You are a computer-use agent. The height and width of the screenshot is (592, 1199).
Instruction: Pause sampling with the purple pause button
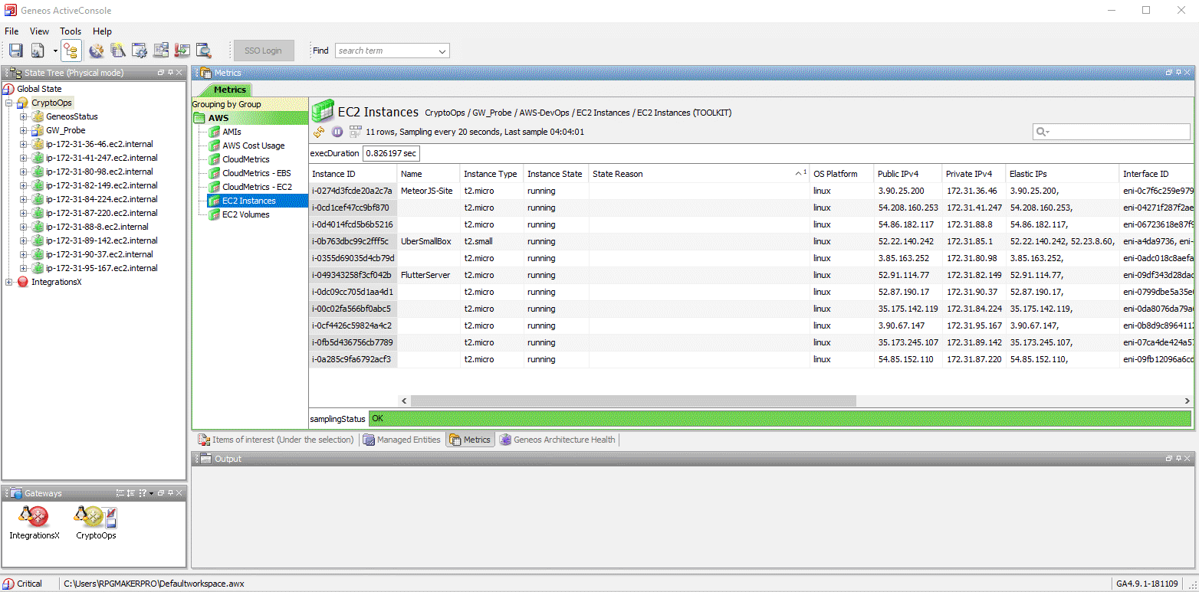[x=337, y=132]
